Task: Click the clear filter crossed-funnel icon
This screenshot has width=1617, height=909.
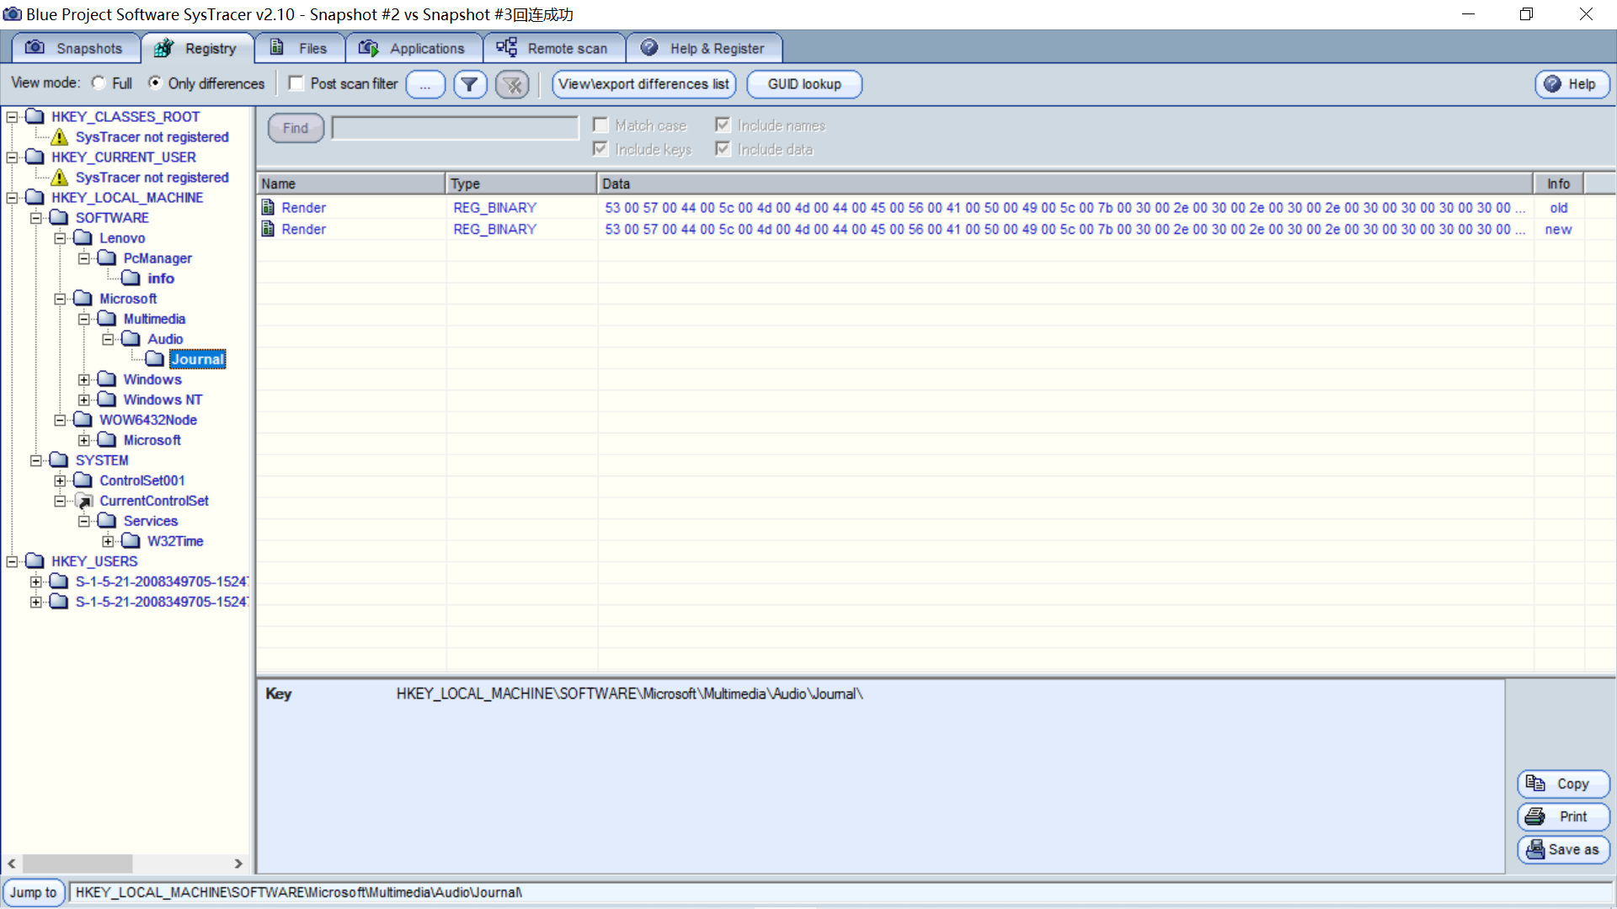Action: [512, 84]
